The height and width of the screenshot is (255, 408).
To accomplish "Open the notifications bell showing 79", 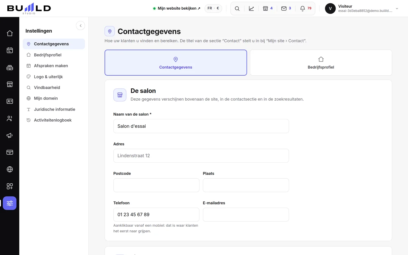I will 306,8.
